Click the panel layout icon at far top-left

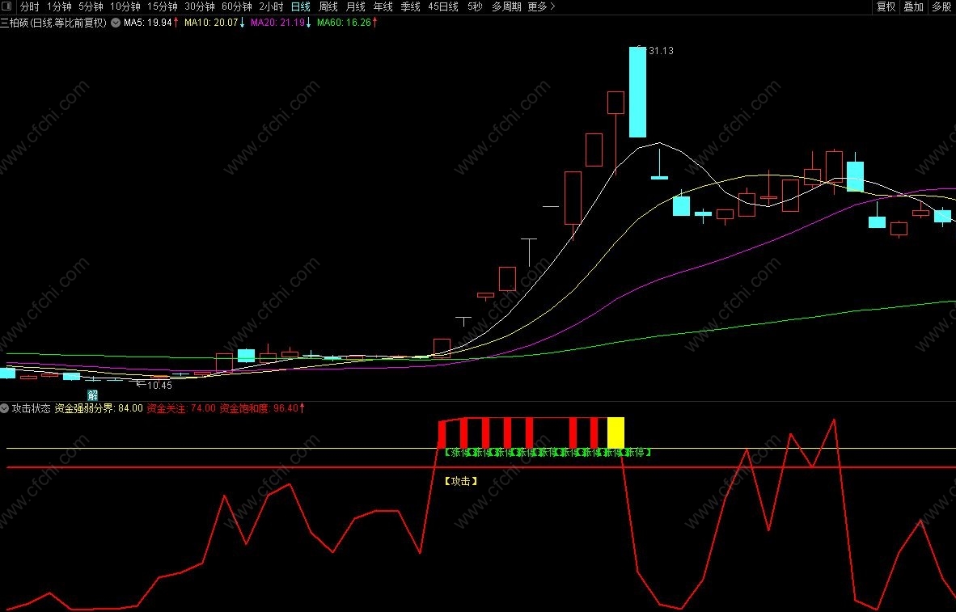6,6
